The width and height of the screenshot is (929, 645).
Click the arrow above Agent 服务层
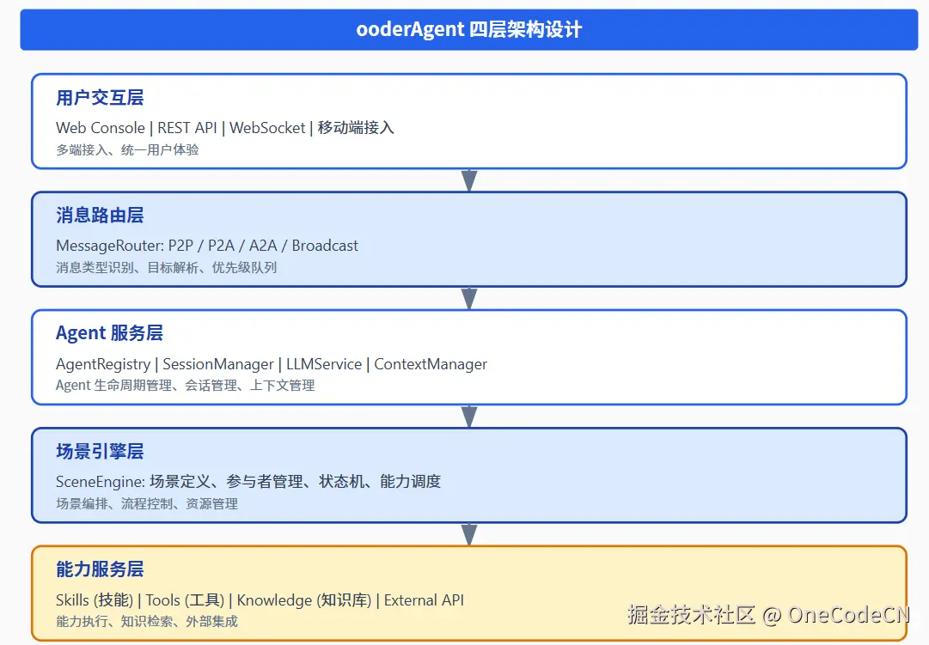(x=468, y=297)
